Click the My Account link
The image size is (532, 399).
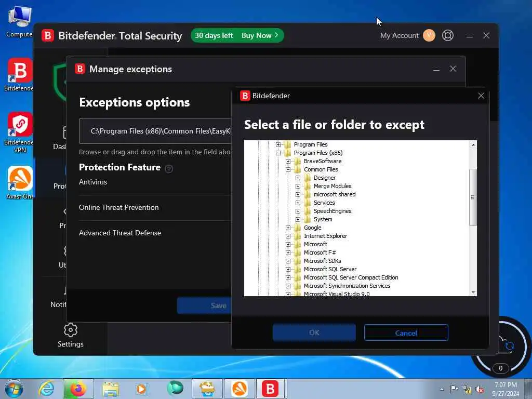coord(399,35)
